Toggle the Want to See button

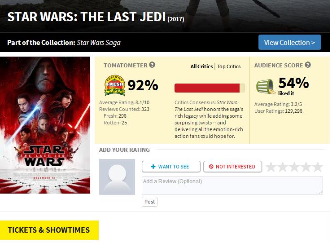pyautogui.click(x=171, y=167)
